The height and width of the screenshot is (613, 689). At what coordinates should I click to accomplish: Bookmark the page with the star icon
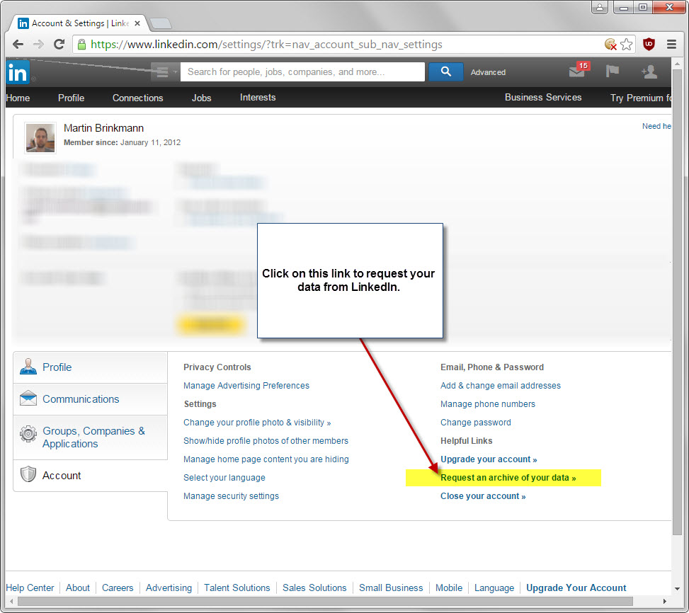627,45
